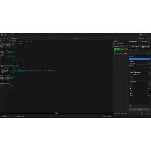Click the red icon in the bottom icon row
The width and height of the screenshot is (151, 151).
coord(129,114)
